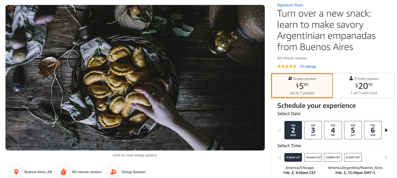Image resolution: width=397 pixels, height=178 pixels.
Task: Select the 5:00PM CST time slot
Action: click(333, 158)
